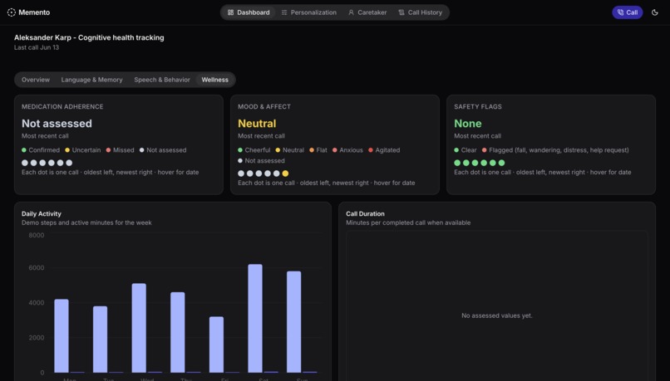
Task: Toggle dark mode moon icon
Action: (654, 12)
